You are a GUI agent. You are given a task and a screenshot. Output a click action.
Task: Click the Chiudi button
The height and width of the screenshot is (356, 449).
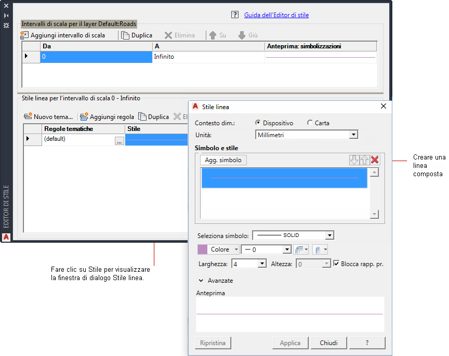coord(329,343)
